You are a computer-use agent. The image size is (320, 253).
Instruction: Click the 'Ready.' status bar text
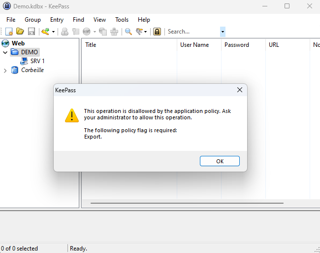pos(79,248)
